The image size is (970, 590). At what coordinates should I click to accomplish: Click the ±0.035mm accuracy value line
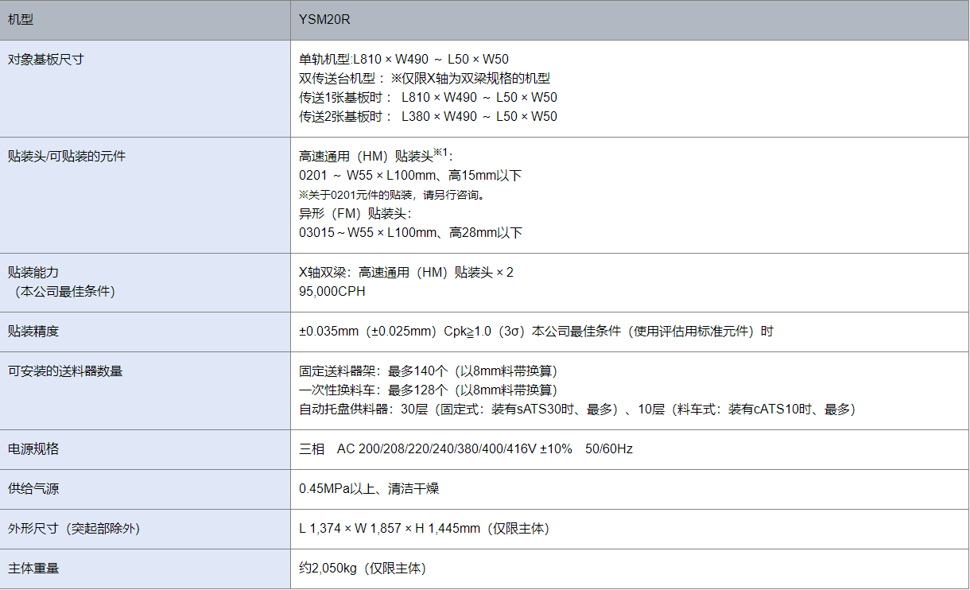point(536,332)
